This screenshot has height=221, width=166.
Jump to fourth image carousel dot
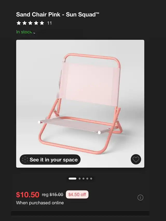87,179
